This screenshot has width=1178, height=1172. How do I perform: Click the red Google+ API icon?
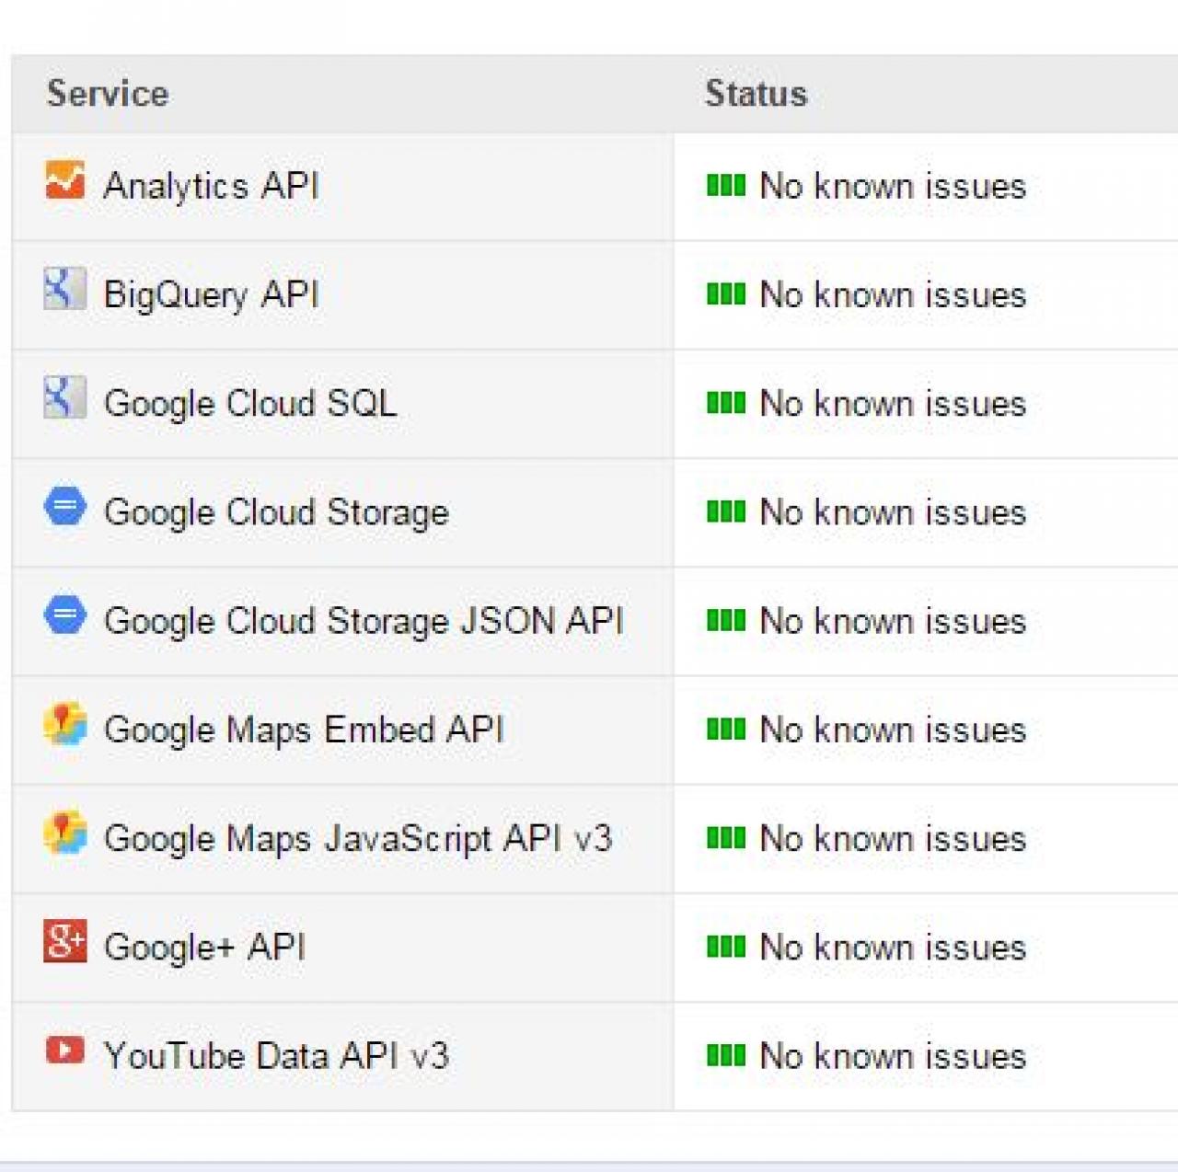[x=64, y=942]
